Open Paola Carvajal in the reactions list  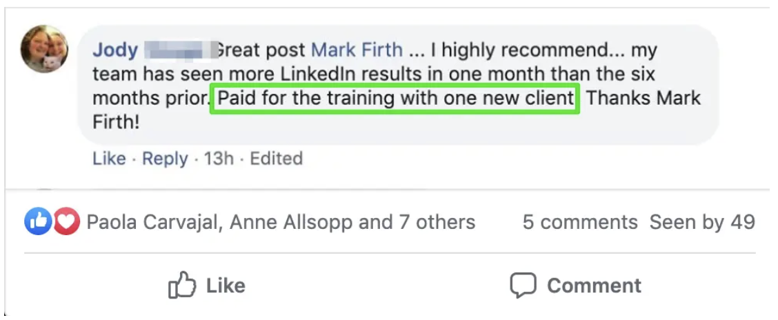[x=153, y=223]
